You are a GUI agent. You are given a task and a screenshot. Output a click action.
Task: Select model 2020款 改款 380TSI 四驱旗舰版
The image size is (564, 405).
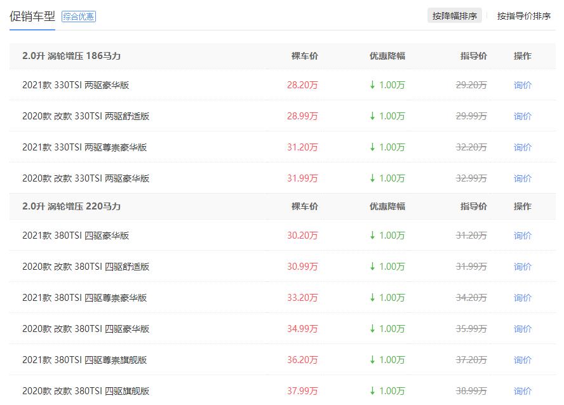[x=86, y=391]
